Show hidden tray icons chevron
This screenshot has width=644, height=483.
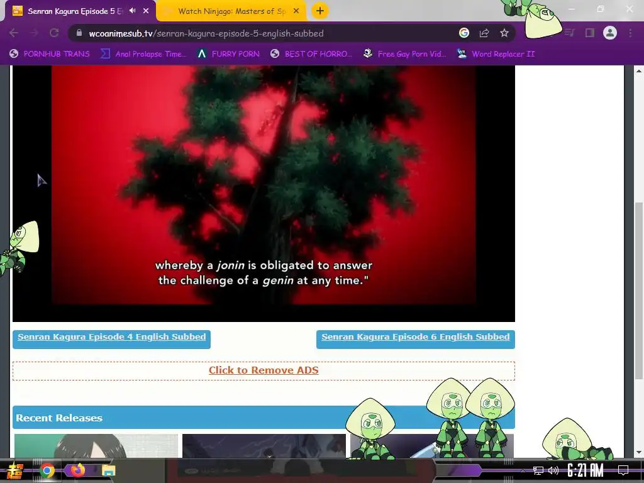point(523,470)
